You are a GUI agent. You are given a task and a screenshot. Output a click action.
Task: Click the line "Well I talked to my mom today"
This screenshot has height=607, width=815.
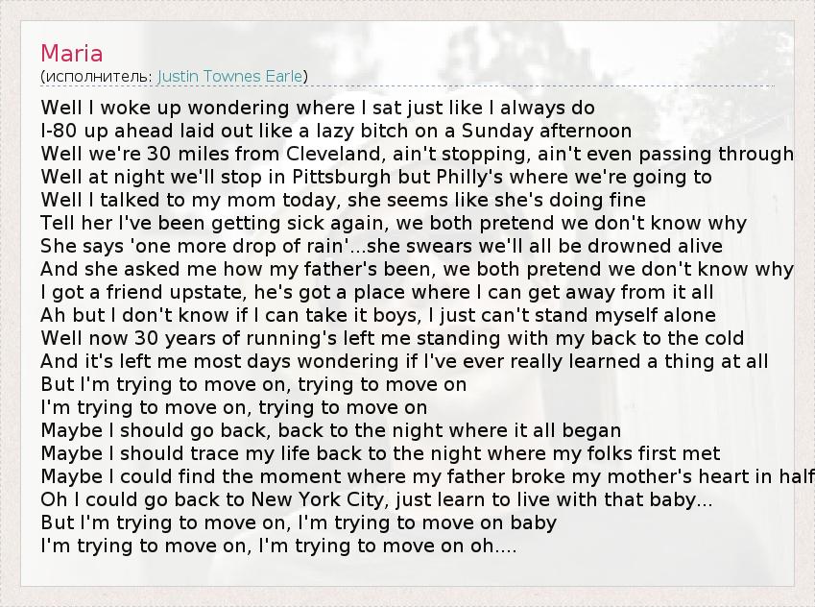coord(343,200)
